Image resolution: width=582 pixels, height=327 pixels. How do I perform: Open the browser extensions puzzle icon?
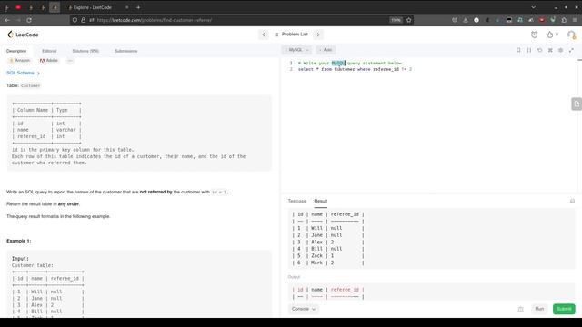pos(564,20)
